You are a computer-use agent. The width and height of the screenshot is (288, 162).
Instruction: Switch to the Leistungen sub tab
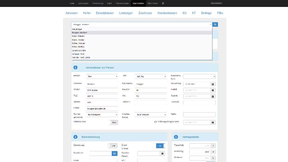[126, 13]
